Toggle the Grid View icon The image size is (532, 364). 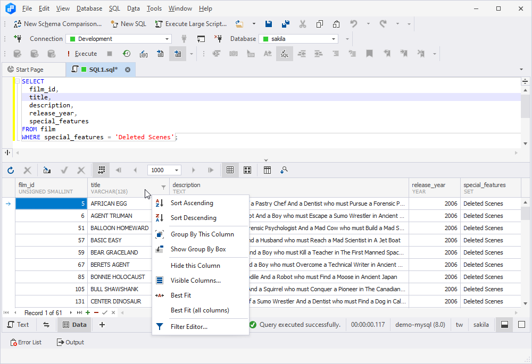(x=230, y=170)
